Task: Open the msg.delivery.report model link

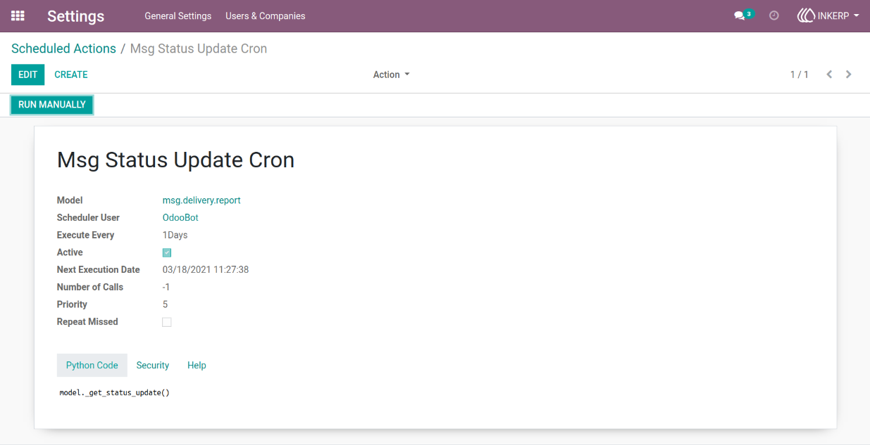Action: (x=201, y=200)
